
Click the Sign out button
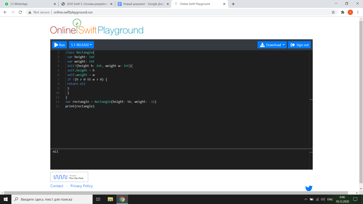(x=299, y=45)
